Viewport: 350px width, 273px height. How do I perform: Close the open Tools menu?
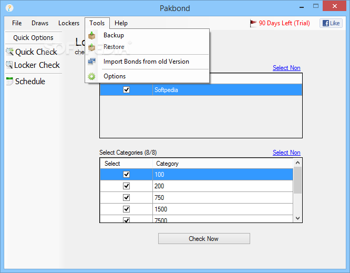tap(97, 23)
